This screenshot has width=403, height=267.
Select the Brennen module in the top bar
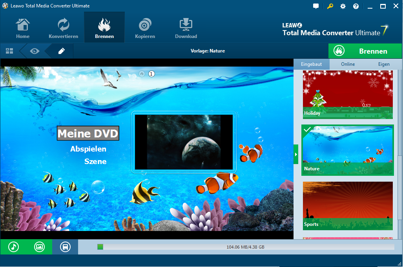104,28
